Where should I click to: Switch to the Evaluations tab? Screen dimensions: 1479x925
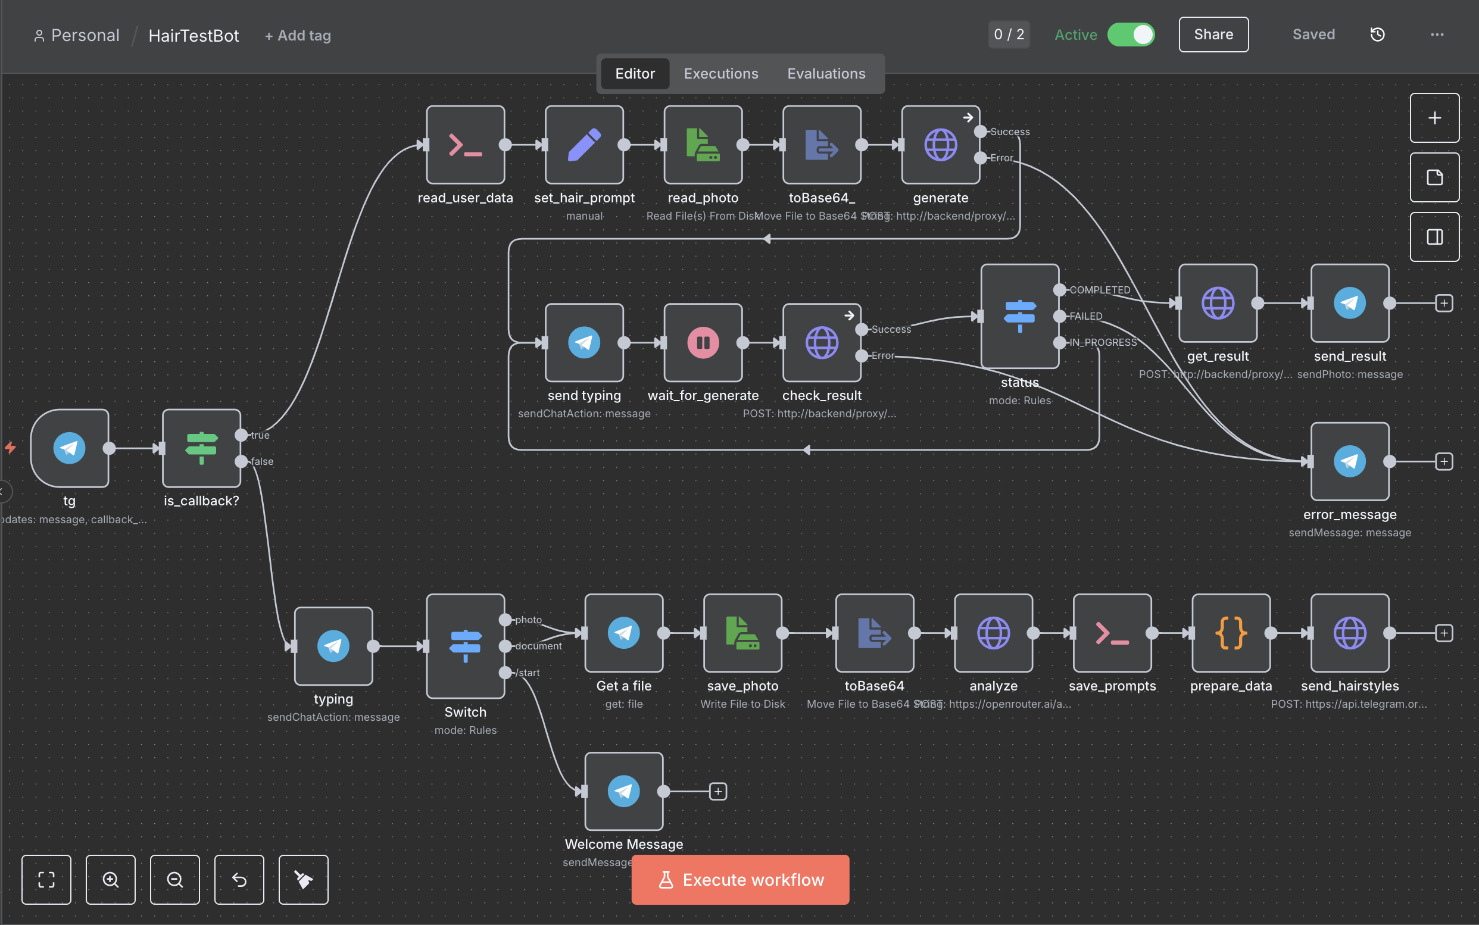[x=826, y=73]
